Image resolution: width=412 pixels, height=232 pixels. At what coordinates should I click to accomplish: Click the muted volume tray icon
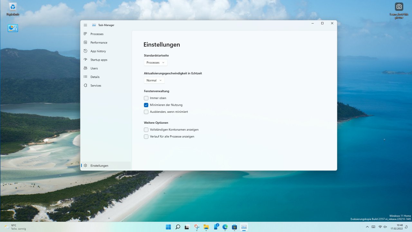click(386, 227)
